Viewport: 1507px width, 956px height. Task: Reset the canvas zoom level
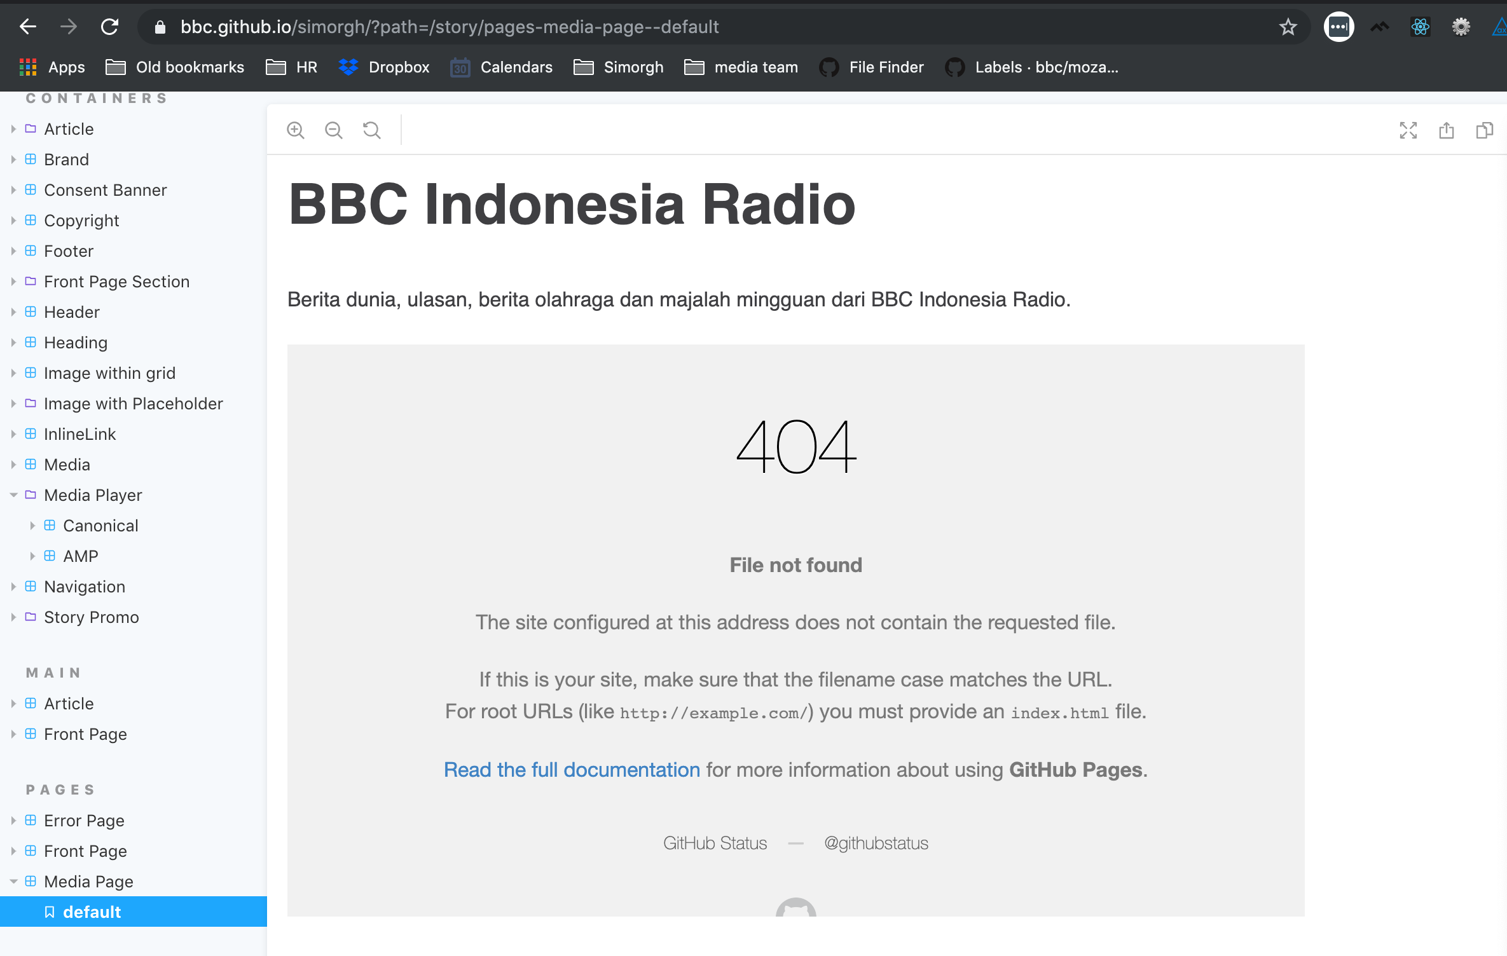pos(371,130)
